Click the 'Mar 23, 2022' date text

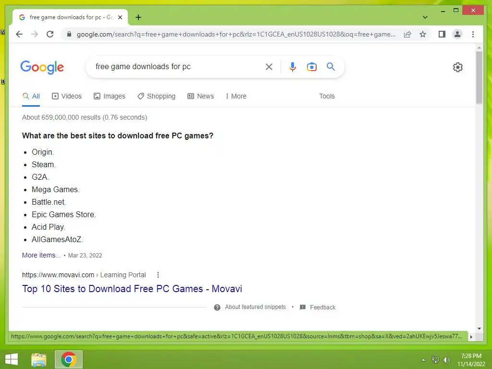(85, 256)
